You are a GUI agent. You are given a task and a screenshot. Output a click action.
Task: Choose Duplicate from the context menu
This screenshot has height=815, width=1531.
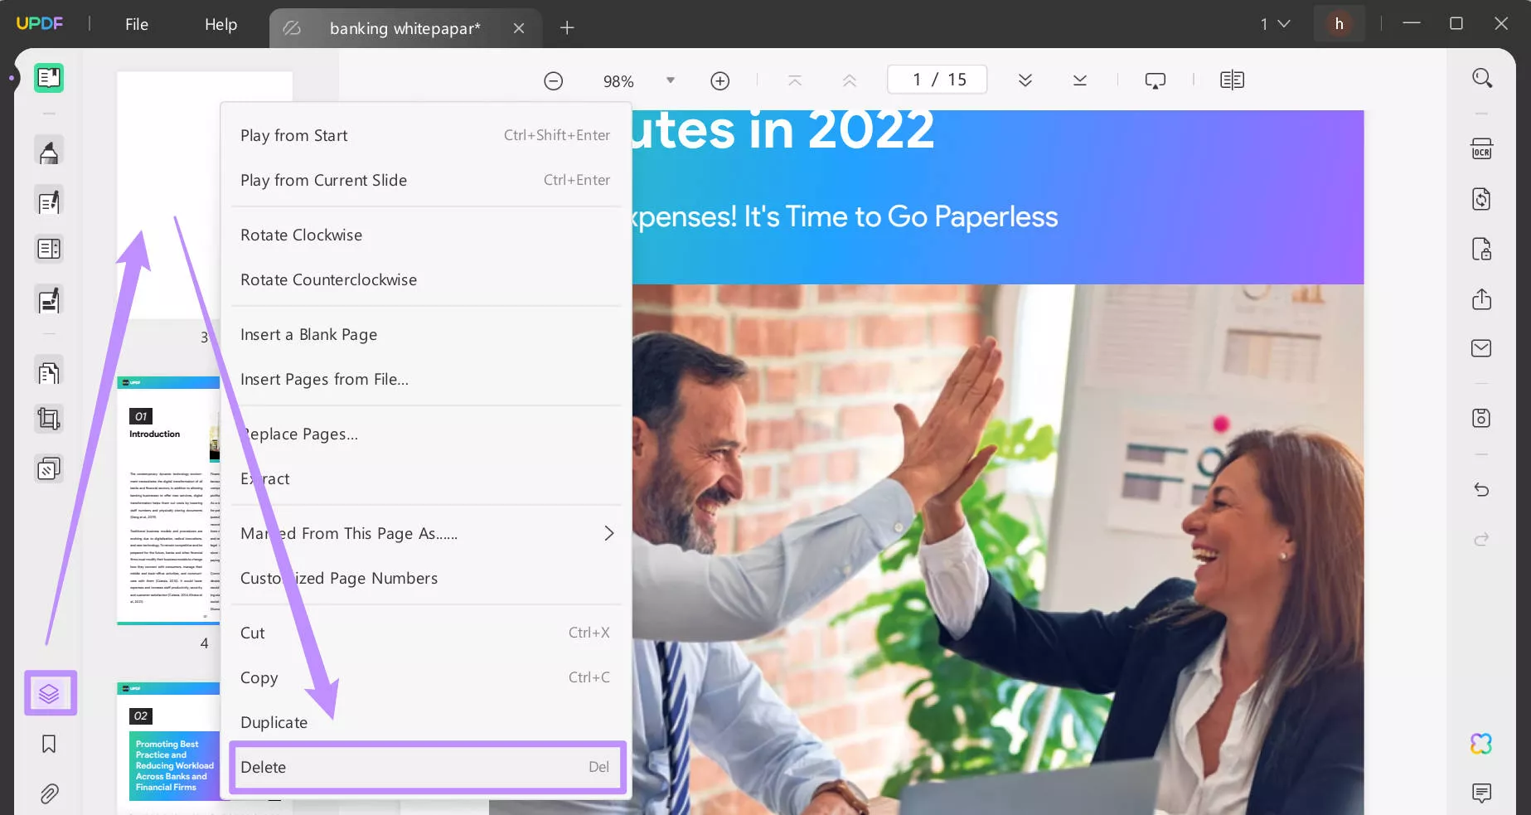[x=426, y=722]
